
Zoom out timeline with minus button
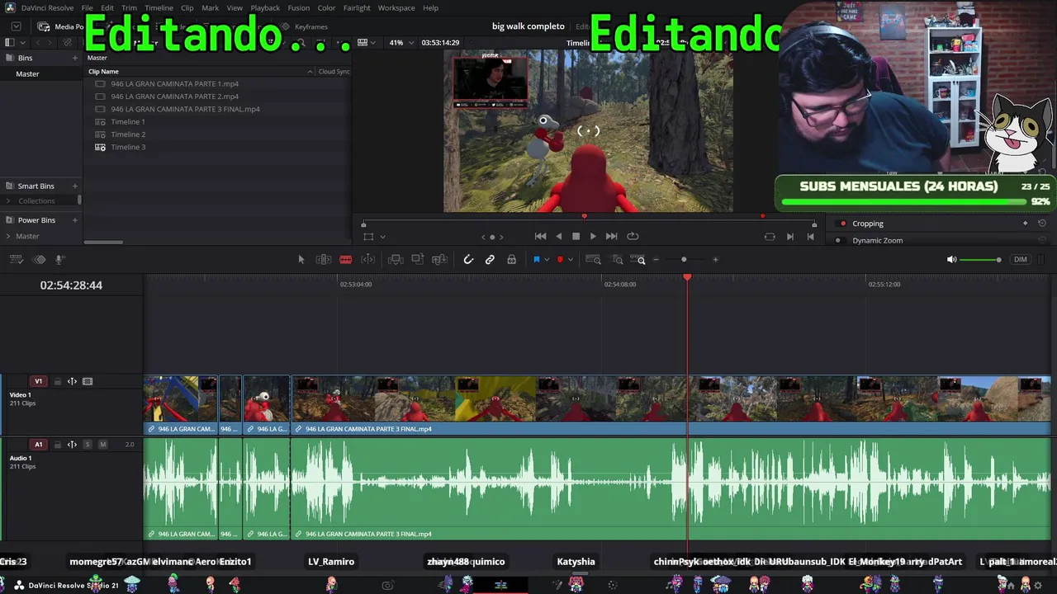[x=656, y=260]
